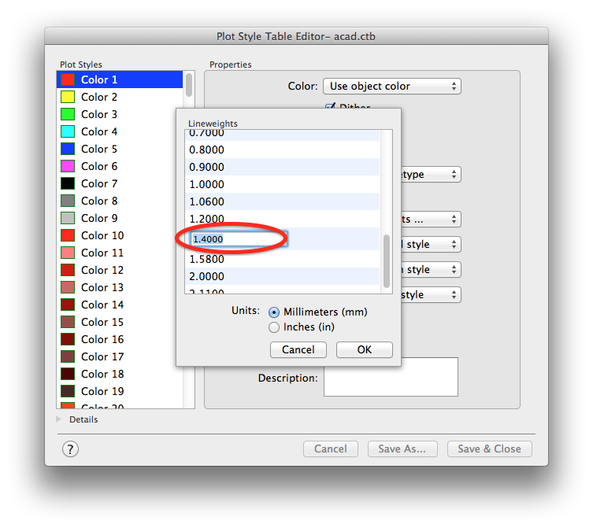Select the 1.0000 lineweight row
This screenshot has height=528, width=593.
pos(283,184)
